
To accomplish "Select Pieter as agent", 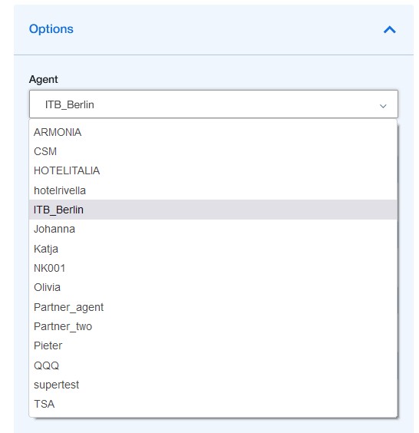I will click(x=213, y=345).
